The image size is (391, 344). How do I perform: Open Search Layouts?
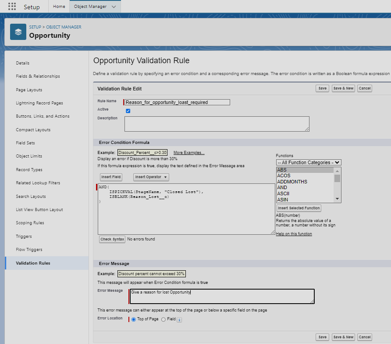click(31, 197)
